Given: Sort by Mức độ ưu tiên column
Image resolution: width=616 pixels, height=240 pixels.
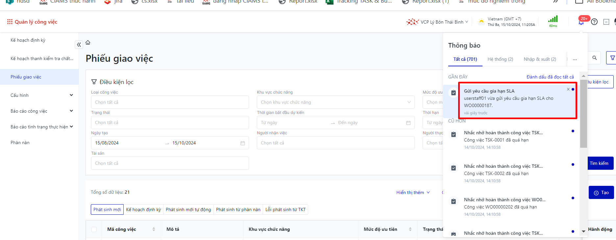Looking at the screenshot, I should point(410,229).
